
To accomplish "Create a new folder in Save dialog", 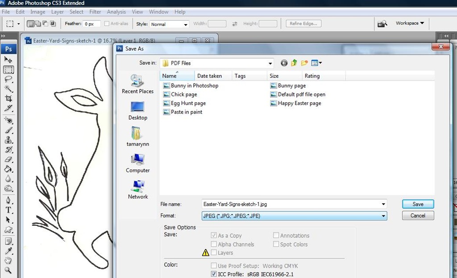I will [x=304, y=63].
